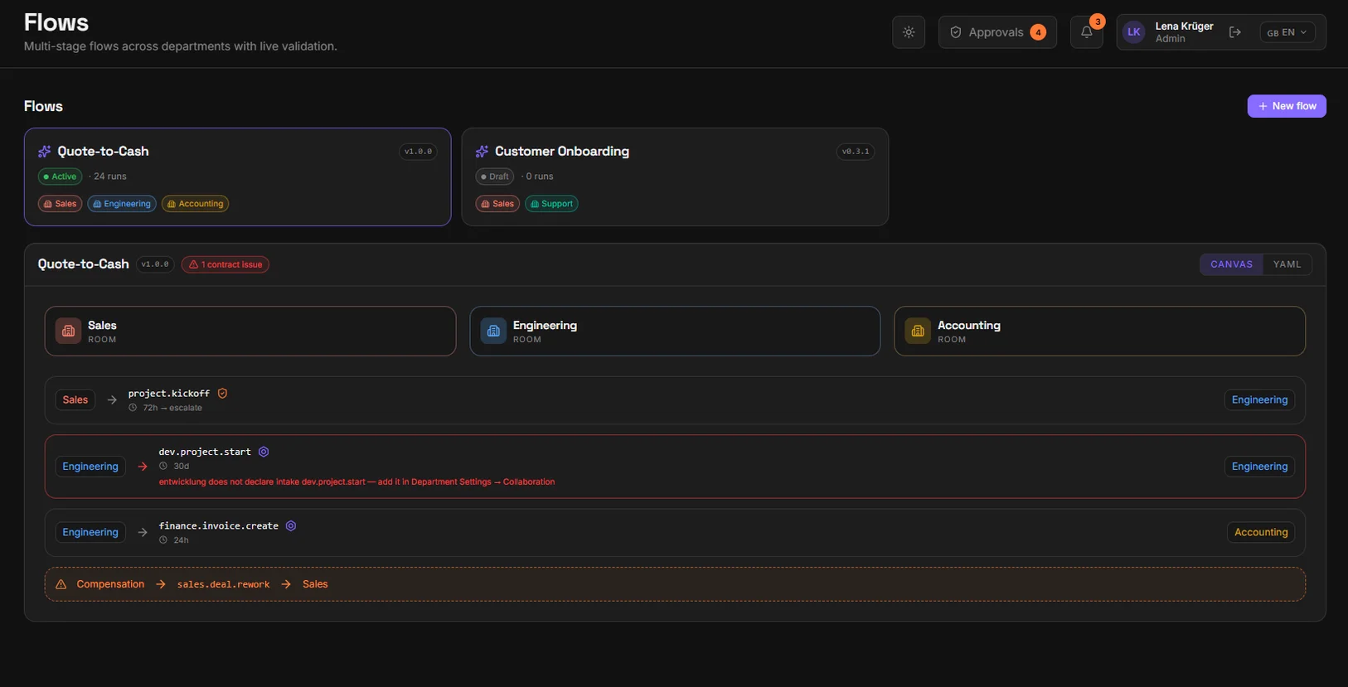The image size is (1348, 687).
Task: Click the arrow after Compensation label
Action: click(161, 584)
